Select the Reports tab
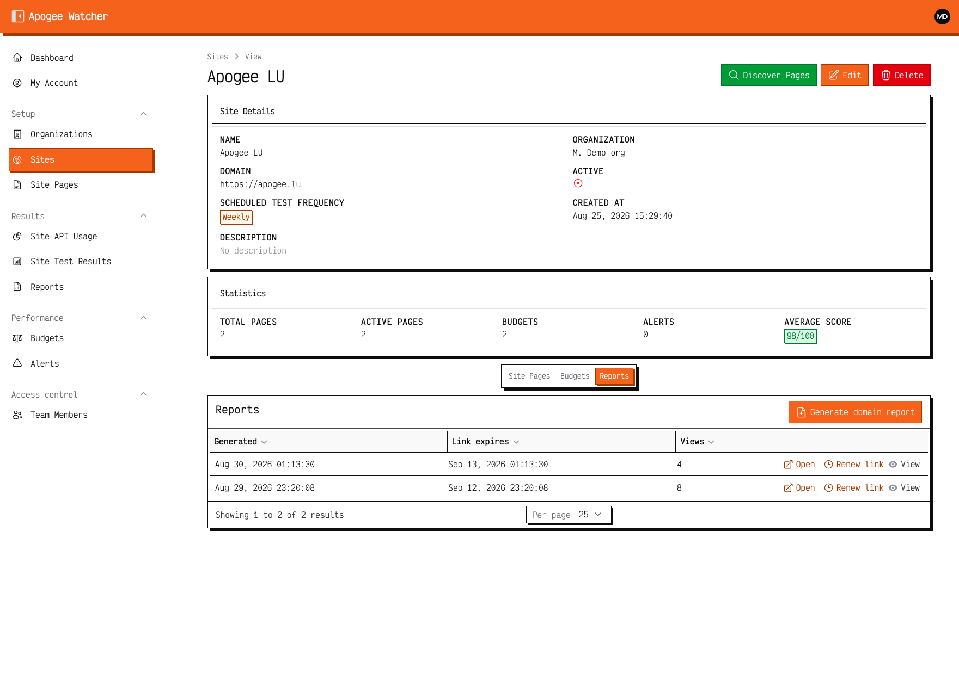959x680 pixels. click(x=614, y=376)
